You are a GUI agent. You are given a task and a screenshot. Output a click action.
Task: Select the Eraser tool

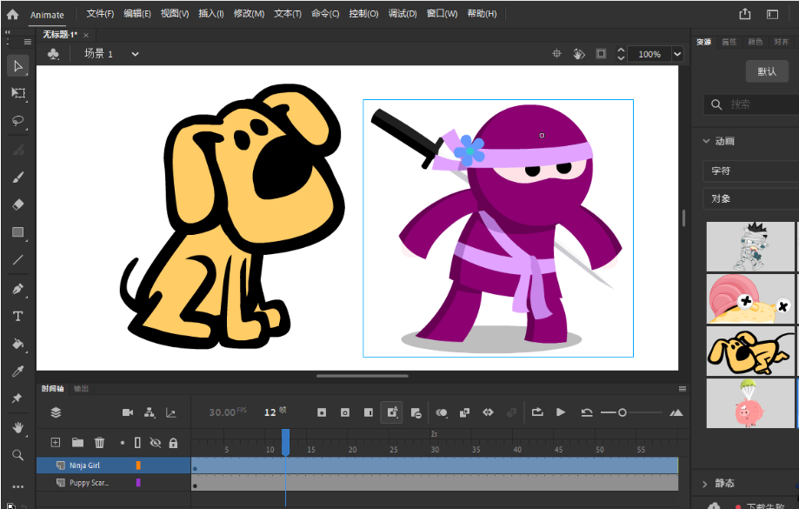pos(17,204)
